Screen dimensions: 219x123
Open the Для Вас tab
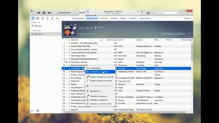[104, 18]
